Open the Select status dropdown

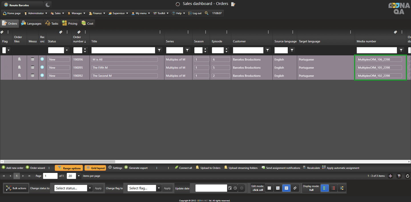[x=90, y=188]
